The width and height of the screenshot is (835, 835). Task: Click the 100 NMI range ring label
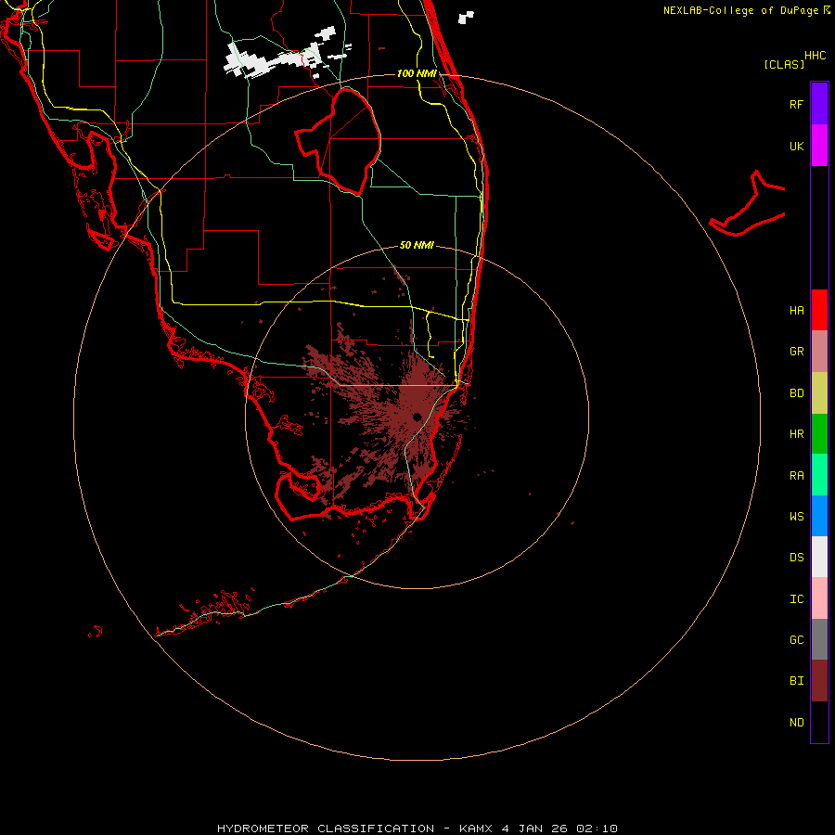(417, 73)
